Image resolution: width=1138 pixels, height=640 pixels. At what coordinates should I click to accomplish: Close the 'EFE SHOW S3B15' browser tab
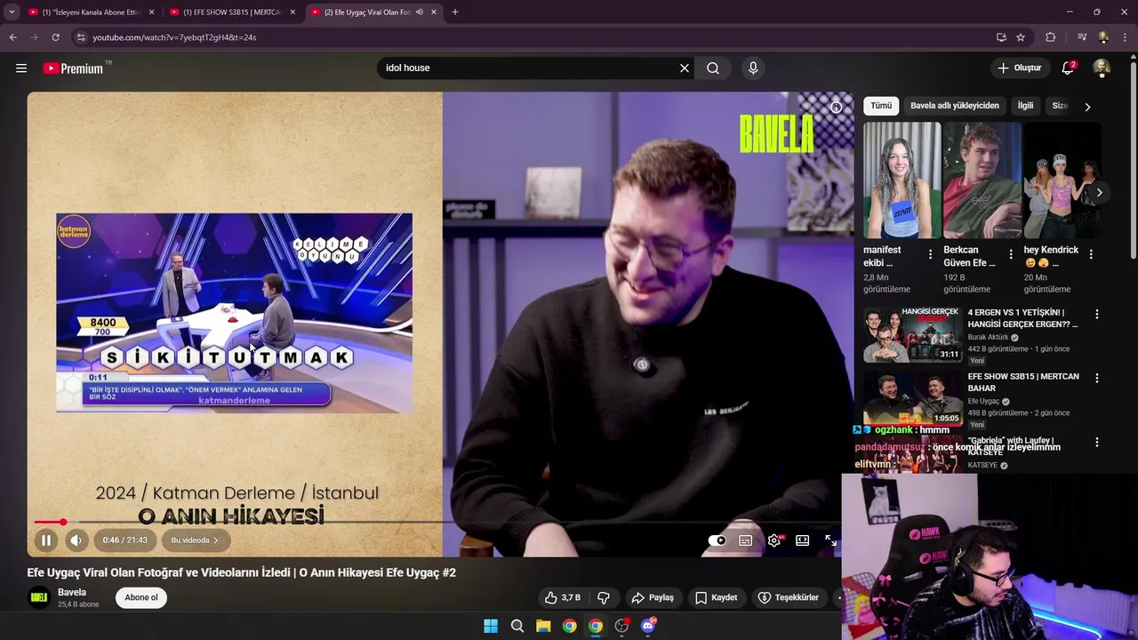[293, 12]
